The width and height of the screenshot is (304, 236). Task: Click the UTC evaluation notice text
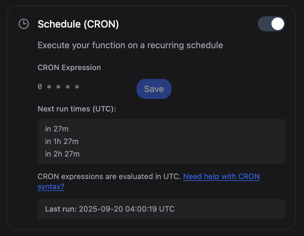click(109, 177)
